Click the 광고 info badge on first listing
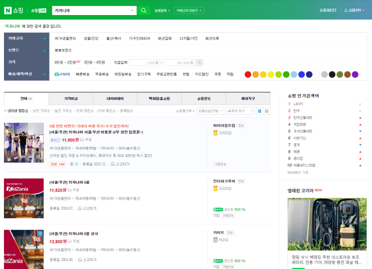The height and width of the screenshot is (269, 372). [x=55, y=140]
